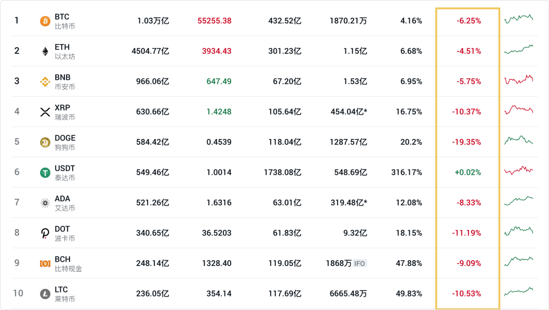Open the DOGE 狗狗币 coin link
The width and height of the screenshot is (549, 310).
(x=65, y=142)
